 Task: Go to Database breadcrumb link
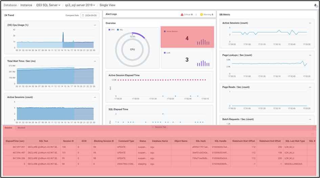tap(10, 5)
